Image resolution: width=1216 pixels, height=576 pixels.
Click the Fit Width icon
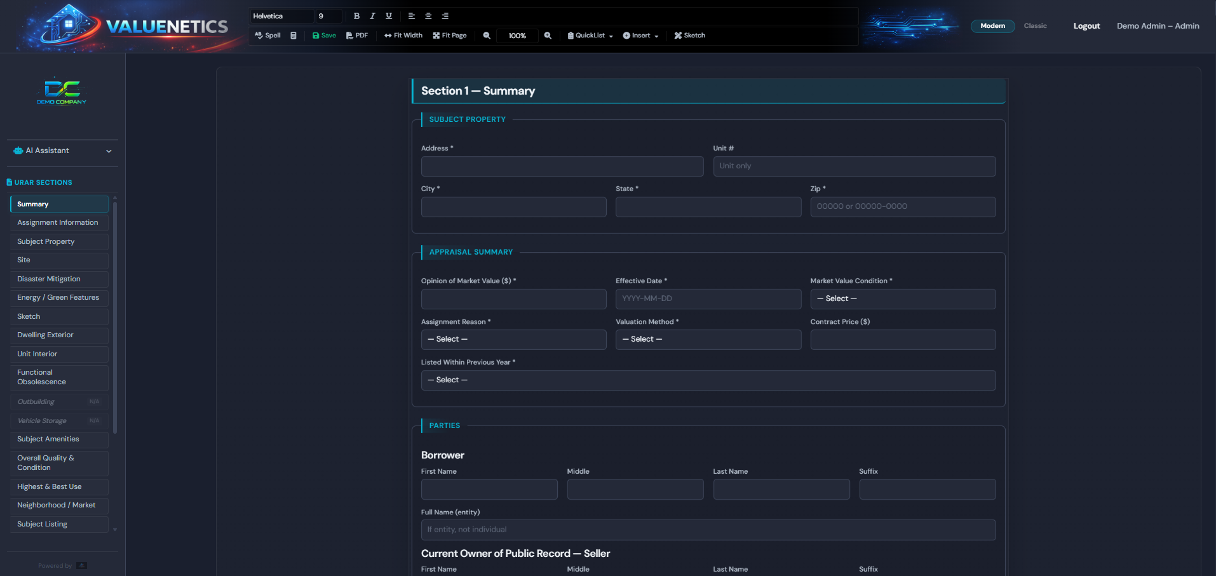tap(403, 36)
